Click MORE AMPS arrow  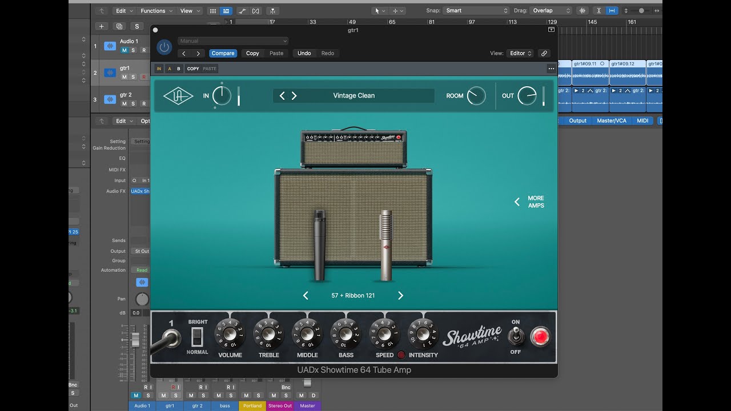point(517,202)
